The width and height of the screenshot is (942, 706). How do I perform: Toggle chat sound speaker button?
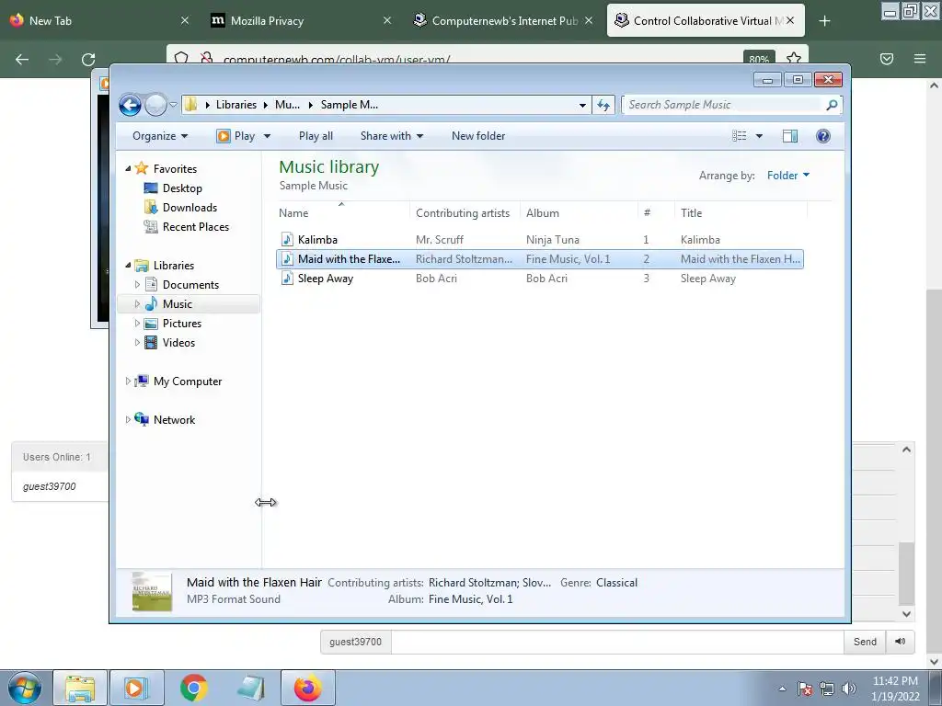coord(900,642)
